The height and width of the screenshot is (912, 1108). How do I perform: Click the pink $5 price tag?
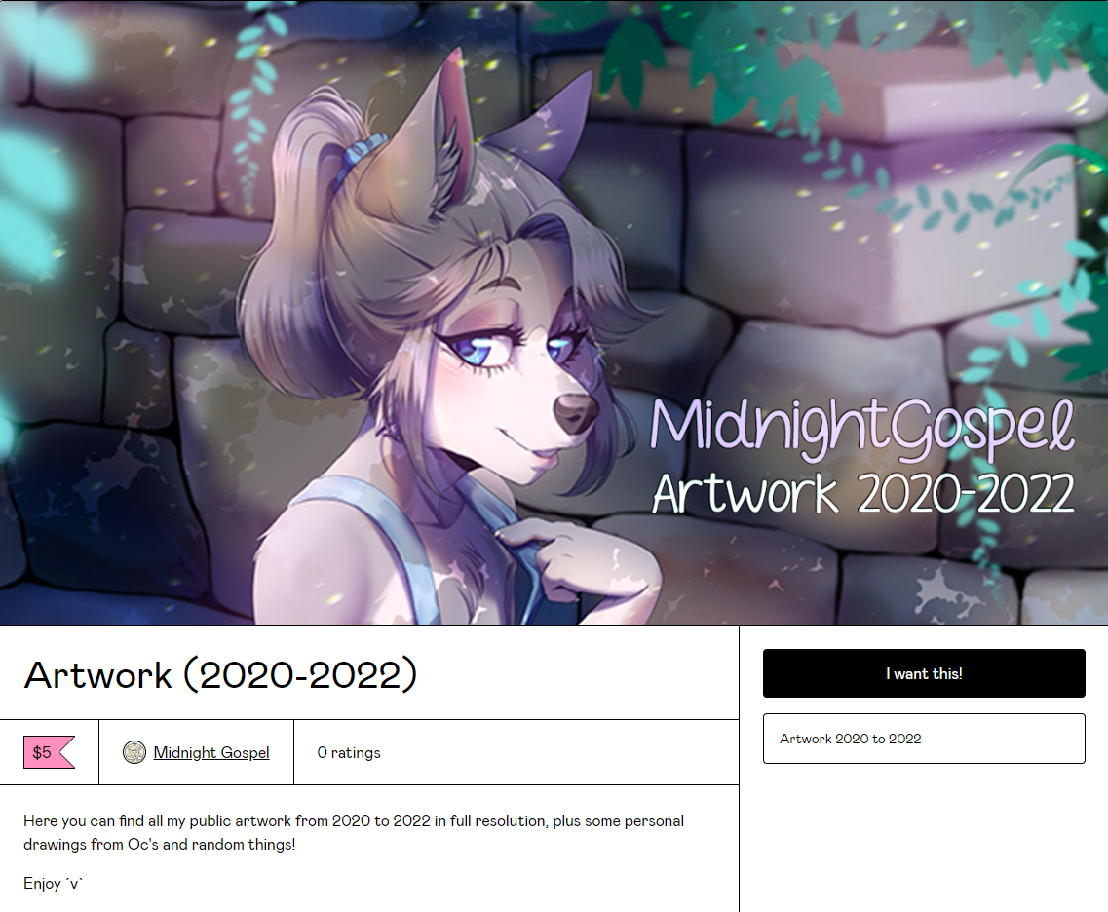(49, 752)
